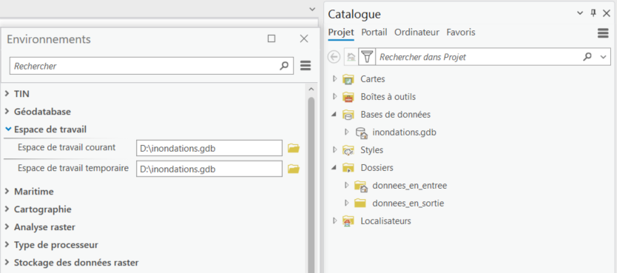Image resolution: width=617 pixels, height=273 pixels.
Task: Click the Catalogue search magnifier icon
Action: pos(587,57)
